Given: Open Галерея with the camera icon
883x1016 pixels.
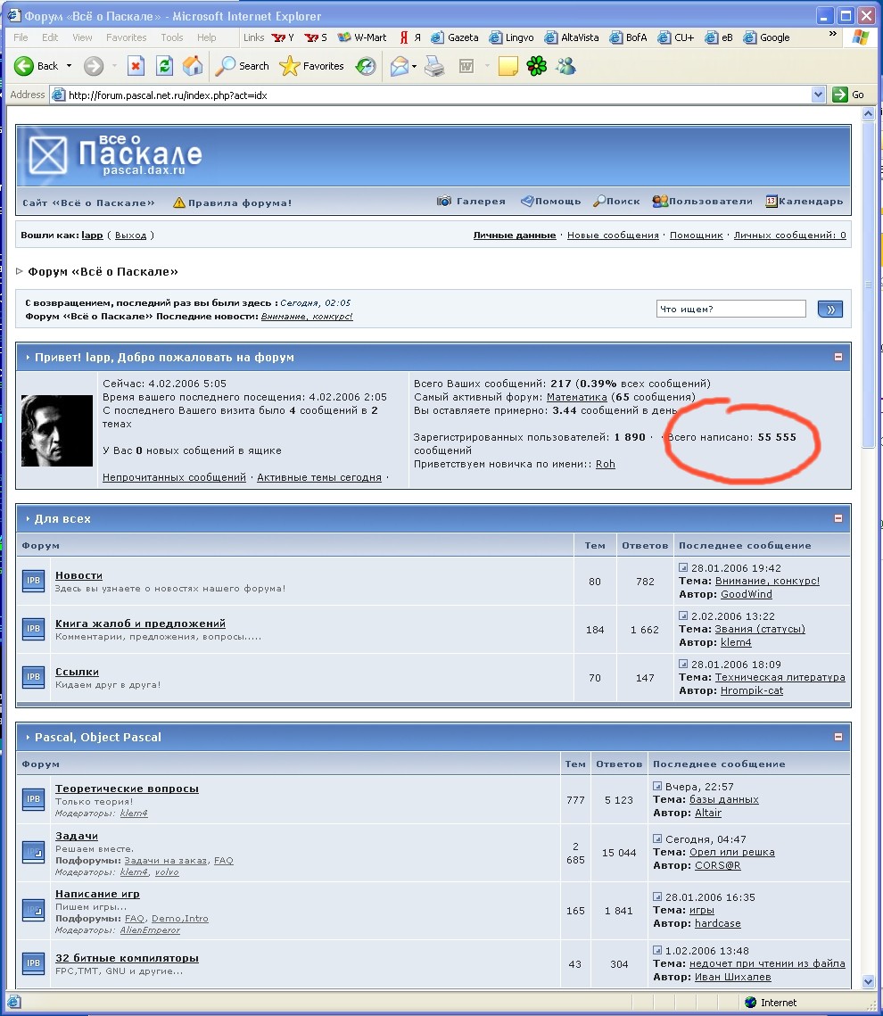Looking at the screenshot, I should [471, 202].
